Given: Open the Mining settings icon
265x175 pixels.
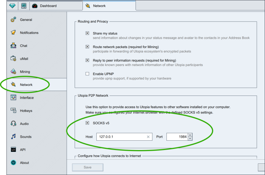Looking at the screenshot, I should coord(13,72).
